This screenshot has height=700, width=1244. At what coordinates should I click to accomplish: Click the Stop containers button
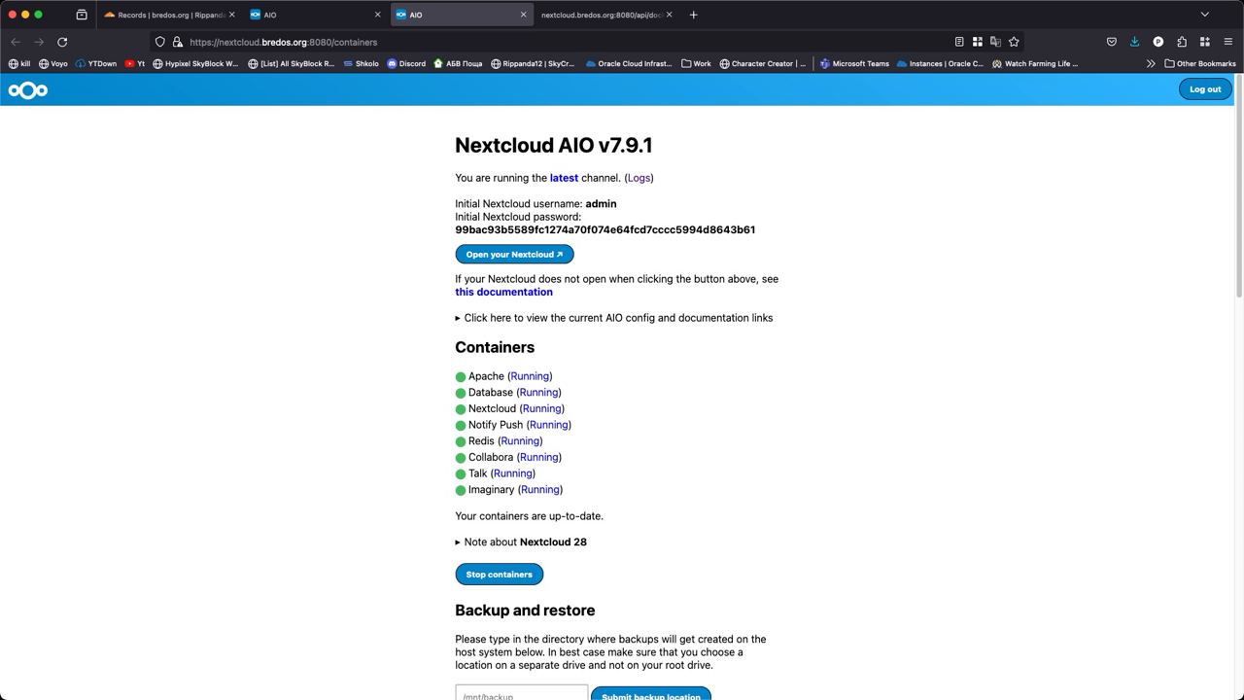coord(500,575)
